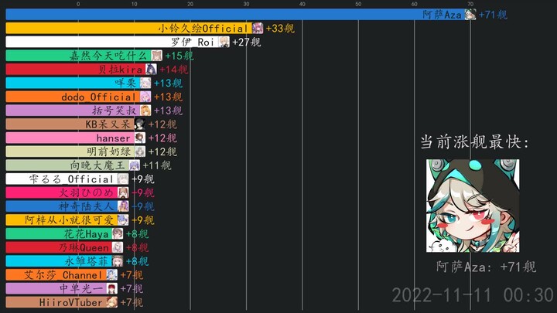Click the 咩栗 name label
This screenshot has width=557, height=313.
pyautogui.click(x=125, y=83)
